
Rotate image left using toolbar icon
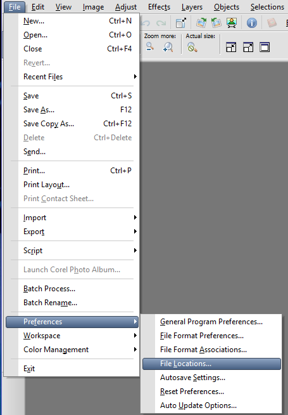coord(216,23)
